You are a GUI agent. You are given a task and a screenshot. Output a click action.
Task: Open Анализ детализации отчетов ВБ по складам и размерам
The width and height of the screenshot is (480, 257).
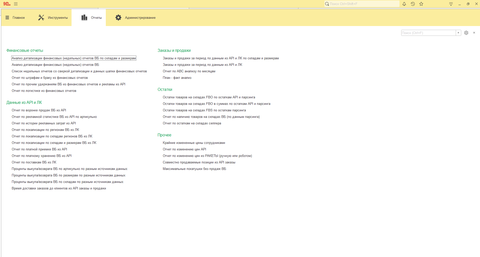pyautogui.click(x=74, y=58)
